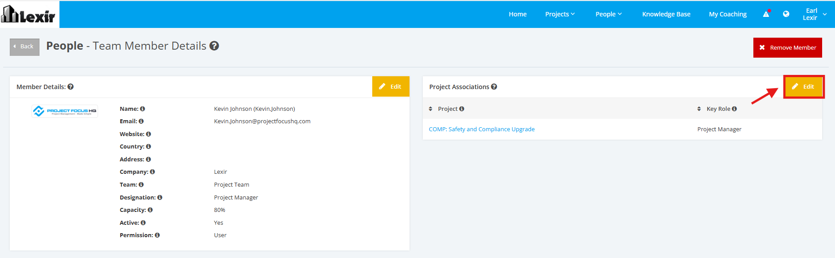The height and width of the screenshot is (258, 835).
Task: Sort by Key Role column arrows
Action: click(x=699, y=109)
